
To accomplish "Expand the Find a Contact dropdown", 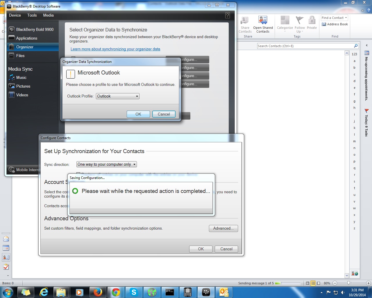I will 346,18.
